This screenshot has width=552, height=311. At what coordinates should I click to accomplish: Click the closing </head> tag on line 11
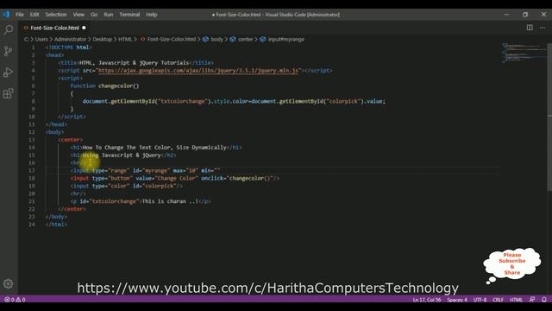point(56,124)
